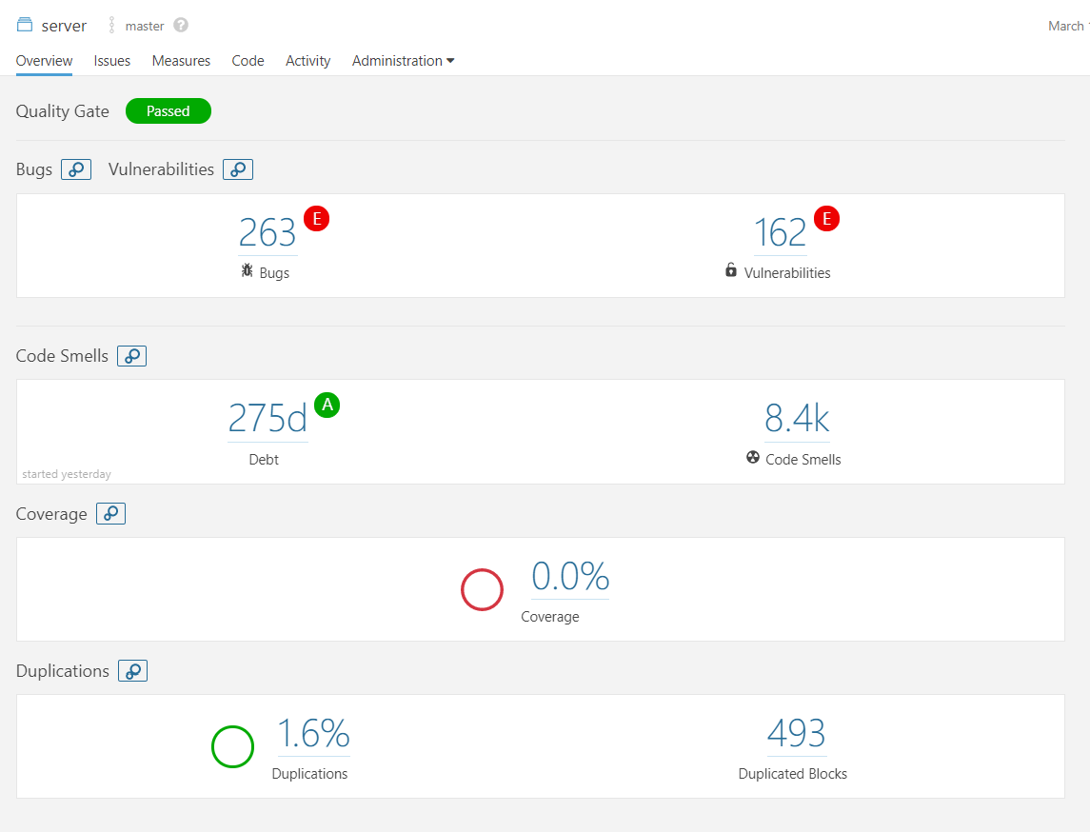This screenshot has height=832, width=1090.
Task: Click the green duplications circle indicator
Action: click(232, 746)
